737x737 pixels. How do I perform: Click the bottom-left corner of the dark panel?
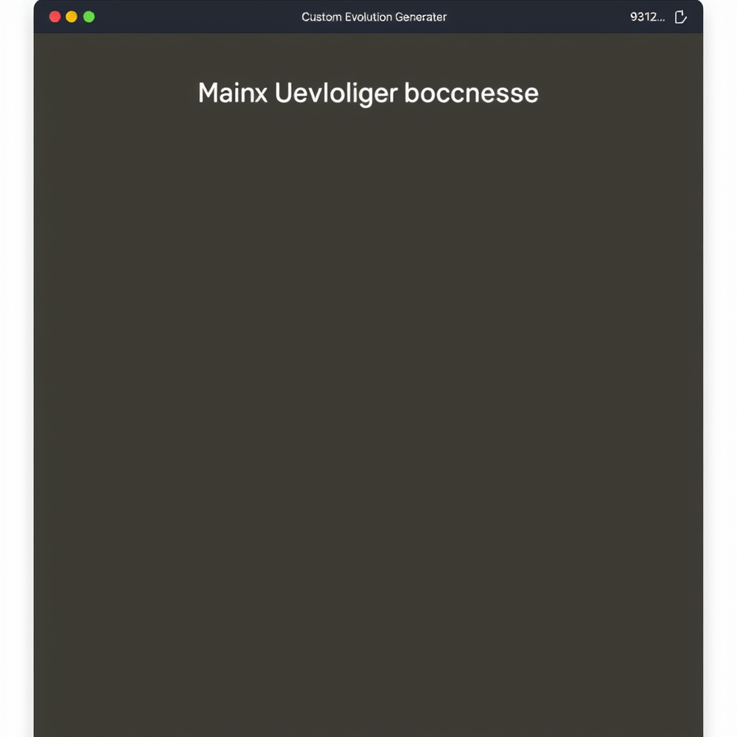44,726
